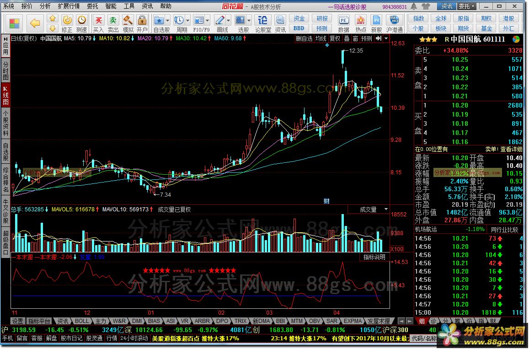Go back with the yellow left arrow
This screenshot has width=529, height=349.
click(x=35, y=23)
